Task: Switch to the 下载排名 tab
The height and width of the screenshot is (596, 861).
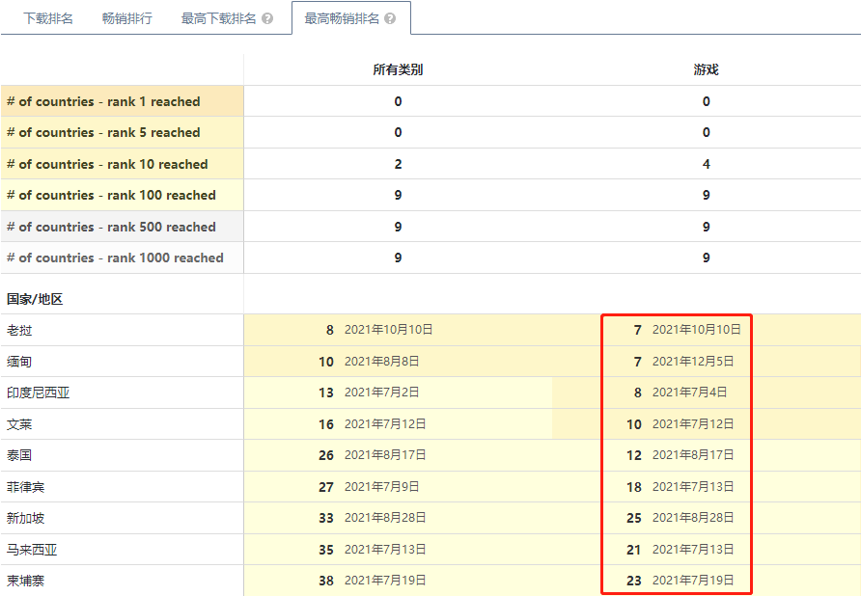Action: [48, 18]
